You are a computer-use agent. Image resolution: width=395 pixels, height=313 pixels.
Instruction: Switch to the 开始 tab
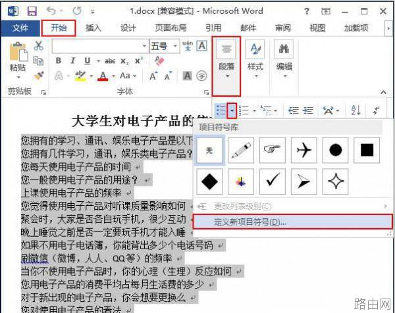[x=59, y=28]
